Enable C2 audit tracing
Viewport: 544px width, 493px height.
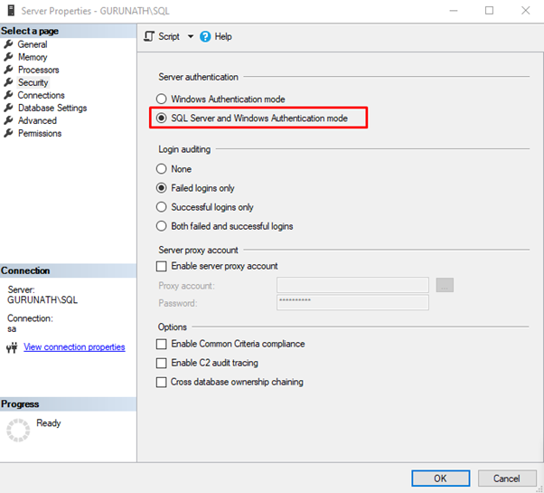(x=162, y=363)
